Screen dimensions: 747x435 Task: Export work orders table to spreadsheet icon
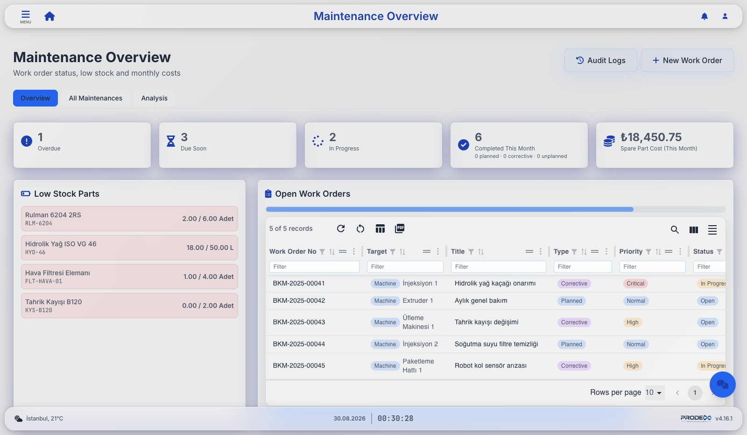[x=380, y=228]
